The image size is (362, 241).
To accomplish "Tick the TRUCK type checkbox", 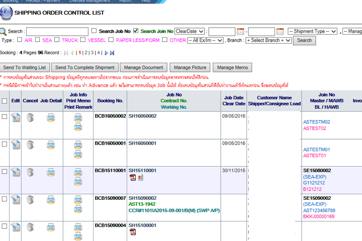I will click(x=57, y=40).
